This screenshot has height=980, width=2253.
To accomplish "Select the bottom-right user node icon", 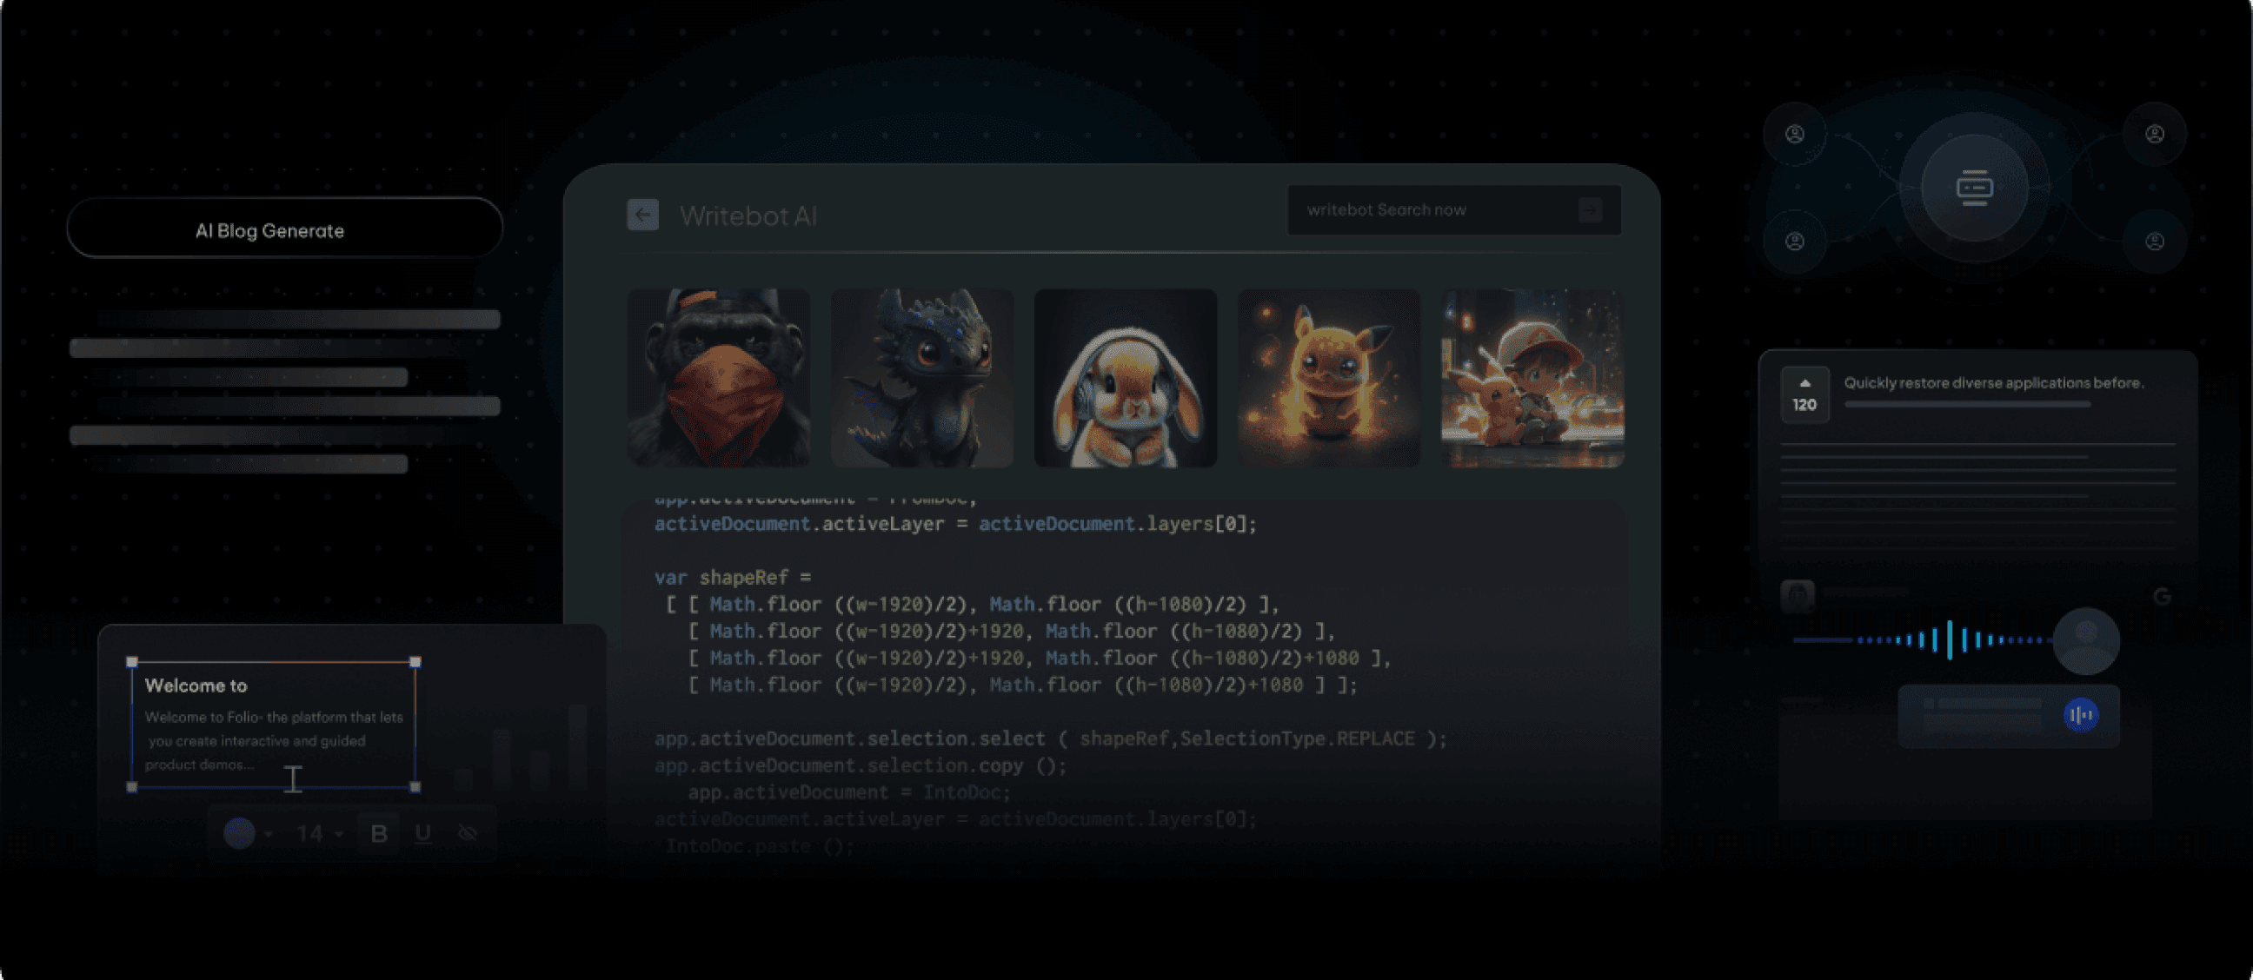I will (2154, 242).
